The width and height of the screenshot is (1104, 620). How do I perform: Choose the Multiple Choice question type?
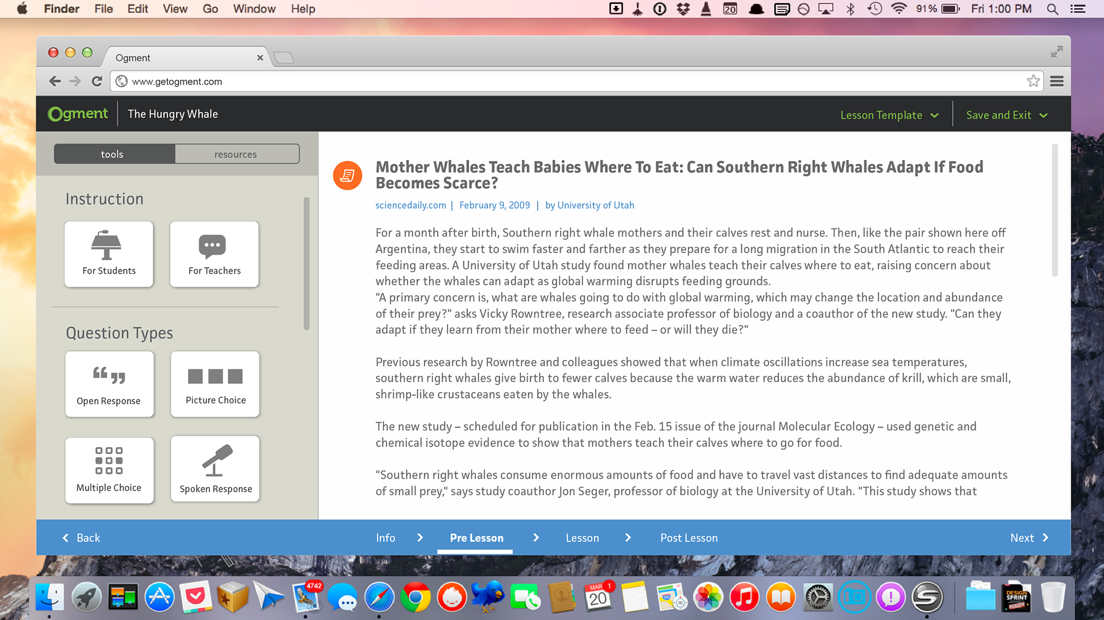[109, 470]
